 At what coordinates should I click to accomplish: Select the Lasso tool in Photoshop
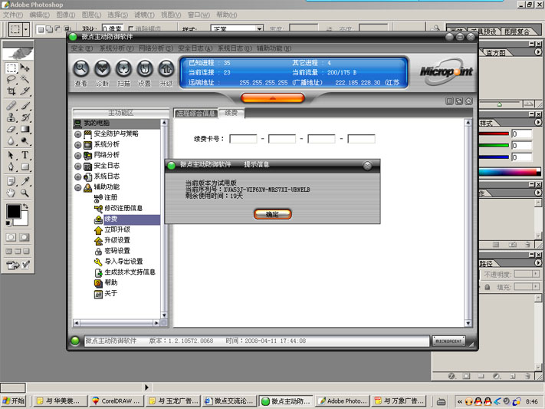11,80
